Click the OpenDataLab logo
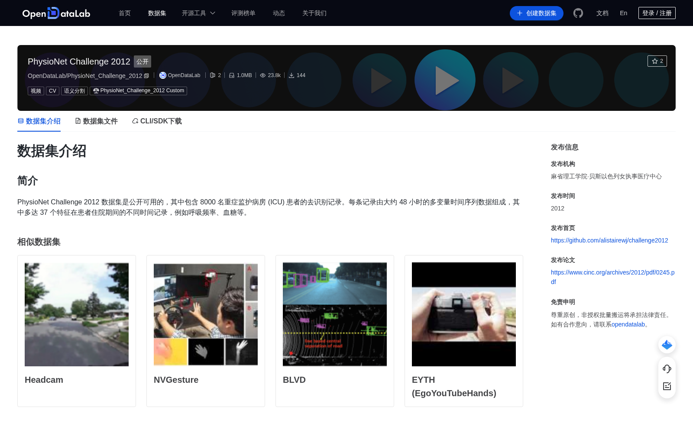Viewport: 693px width, 433px height. (56, 13)
